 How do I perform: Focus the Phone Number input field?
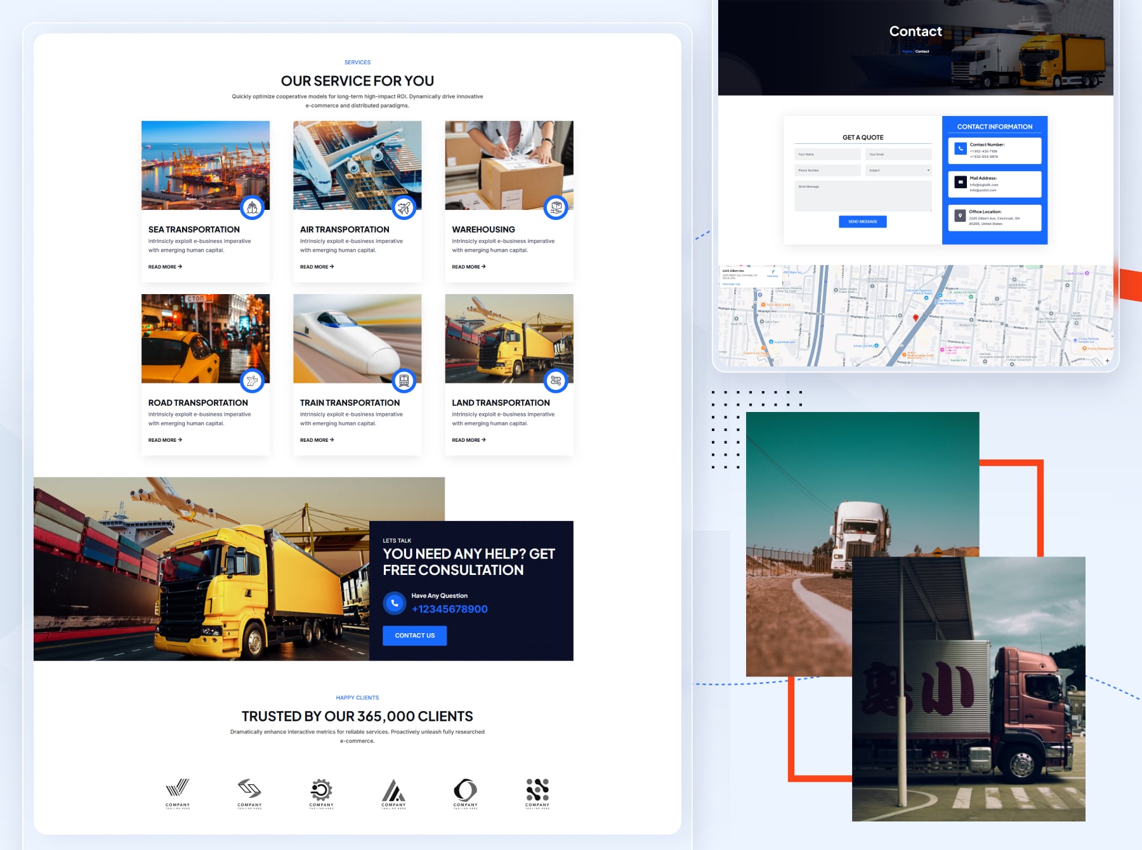click(827, 171)
